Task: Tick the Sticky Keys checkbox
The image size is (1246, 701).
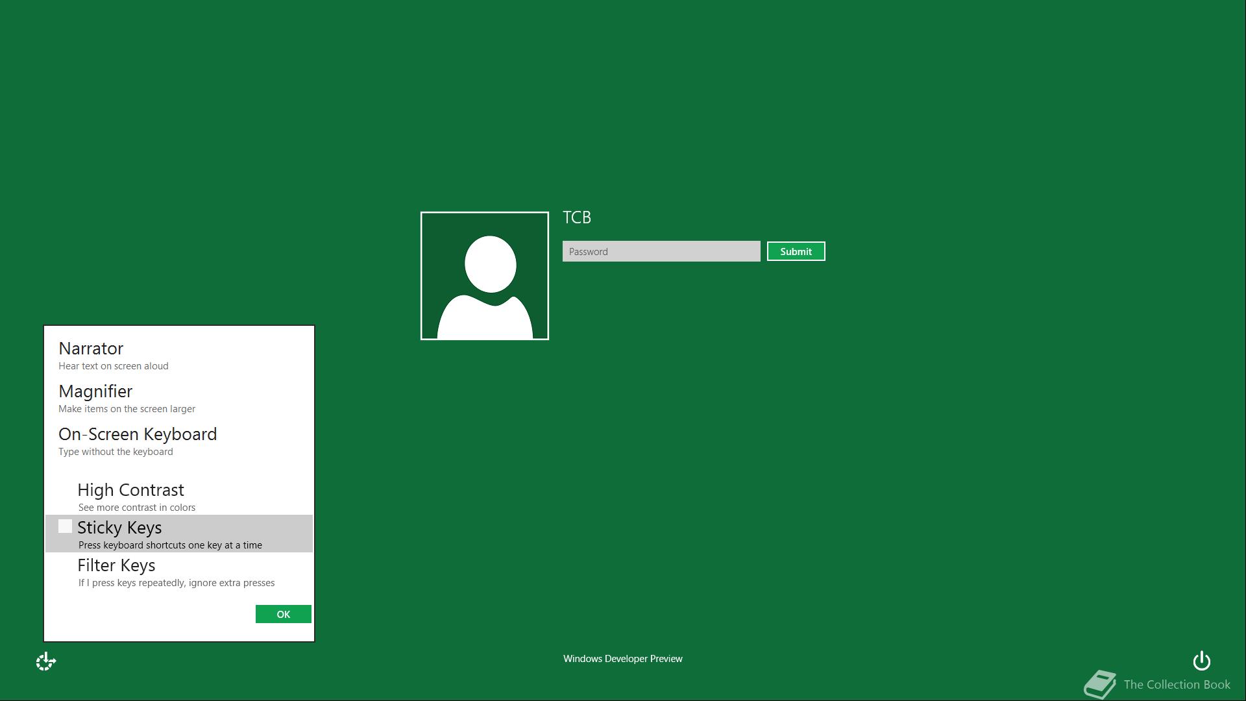Action: click(65, 526)
